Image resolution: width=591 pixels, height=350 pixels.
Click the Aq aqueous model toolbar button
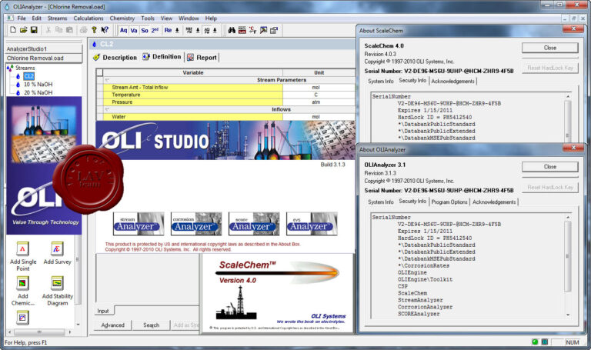(123, 30)
